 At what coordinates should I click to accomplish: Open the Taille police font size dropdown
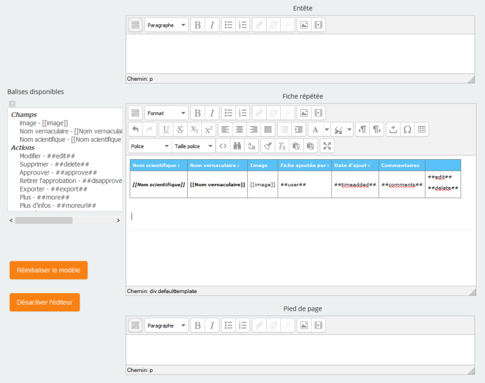click(x=193, y=146)
